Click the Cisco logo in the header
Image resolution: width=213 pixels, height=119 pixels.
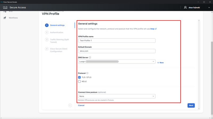[x=5, y=7]
